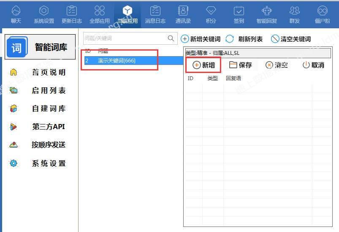The width and height of the screenshot is (339, 232).
Task: Show 全部应用 all applications
Action: pos(100,14)
